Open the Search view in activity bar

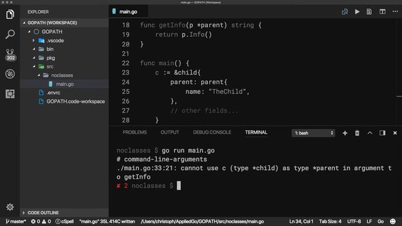(x=10, y=34)
